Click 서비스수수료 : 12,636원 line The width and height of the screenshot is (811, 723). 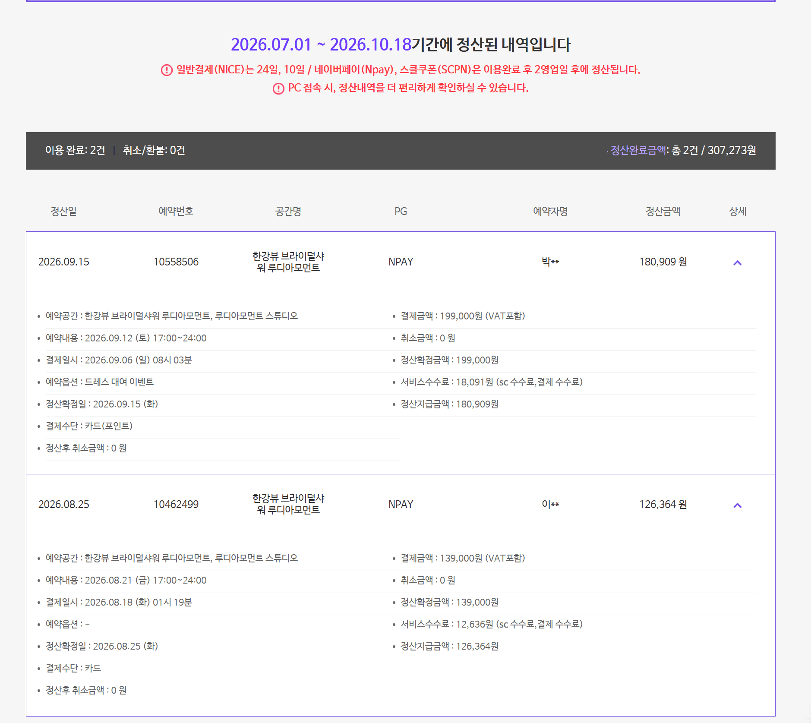(492, 624)
